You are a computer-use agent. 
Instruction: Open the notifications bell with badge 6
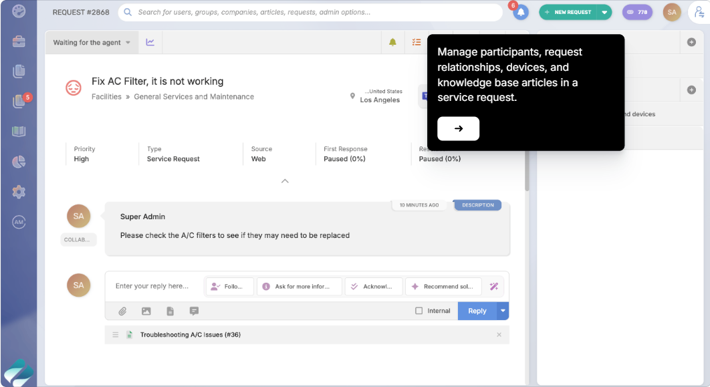[x=521, y=12]
